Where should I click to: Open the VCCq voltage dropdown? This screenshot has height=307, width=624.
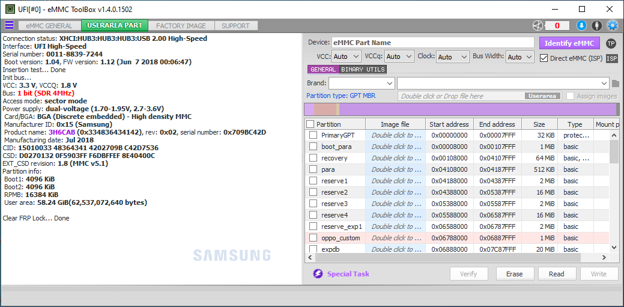[x=399, y=57]
